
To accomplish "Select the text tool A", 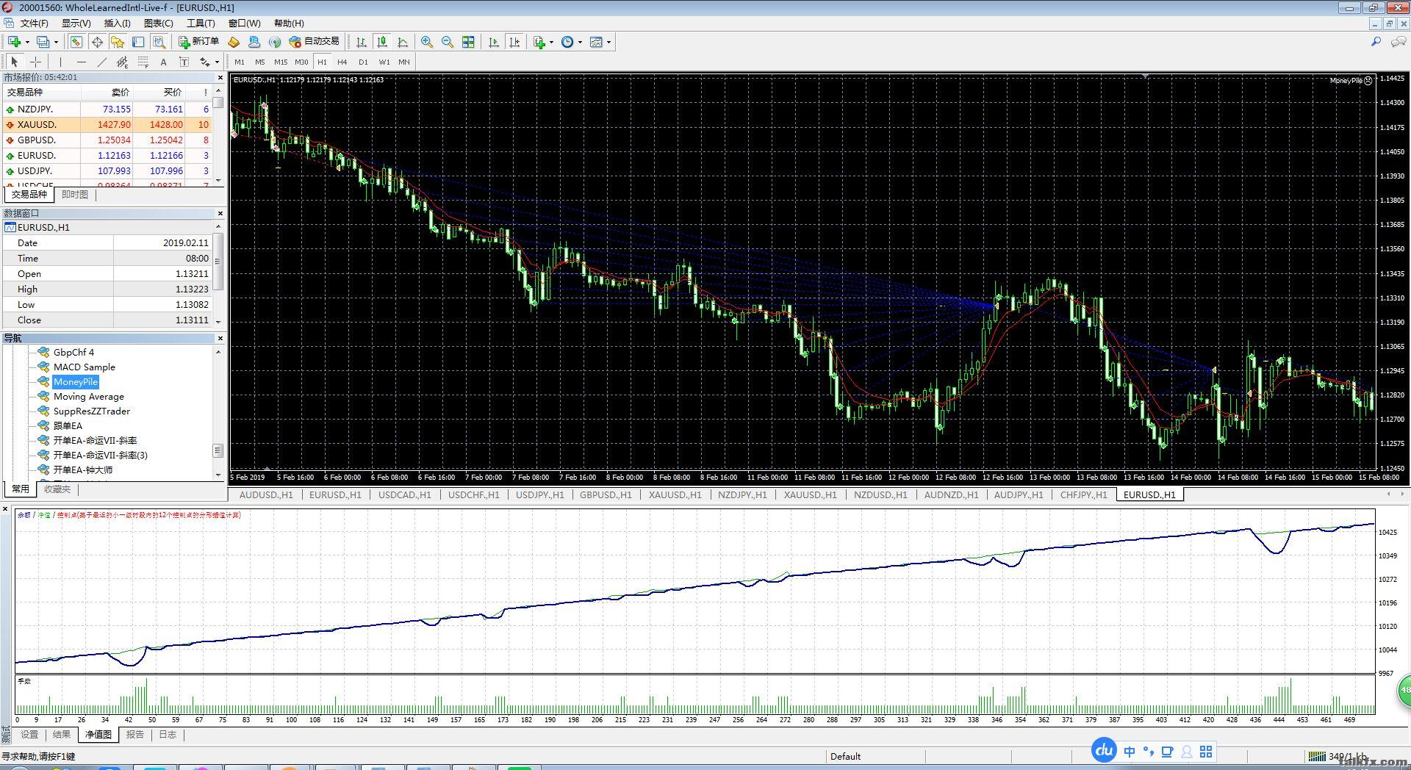I will (163, 62).
